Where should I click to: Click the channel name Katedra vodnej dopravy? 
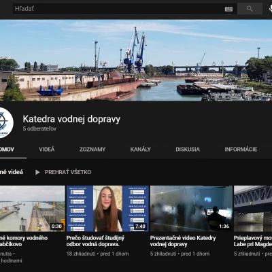[x=71, y=119]
